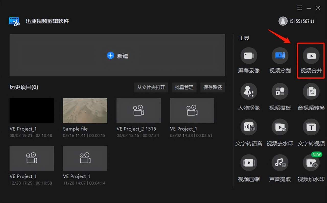Open the hamburger menu in title bar
Screen dimensions: 327x203
(300, 8)
